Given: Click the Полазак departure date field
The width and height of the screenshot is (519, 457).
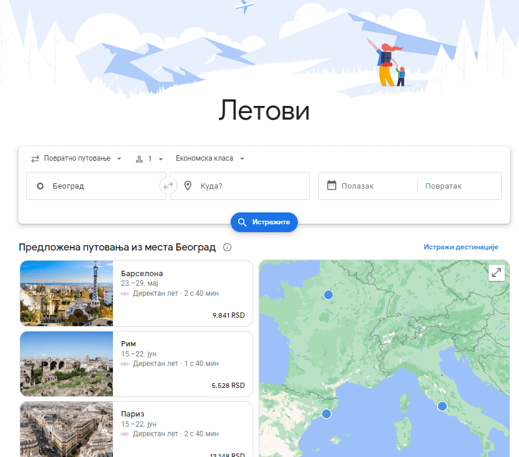Looking at the screenshot, I should (368, 186).
